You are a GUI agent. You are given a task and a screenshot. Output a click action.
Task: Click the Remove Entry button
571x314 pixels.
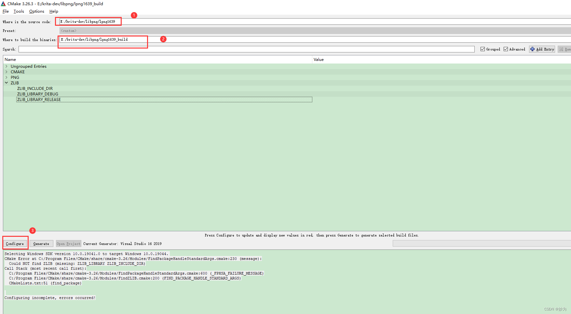point(564,49)
